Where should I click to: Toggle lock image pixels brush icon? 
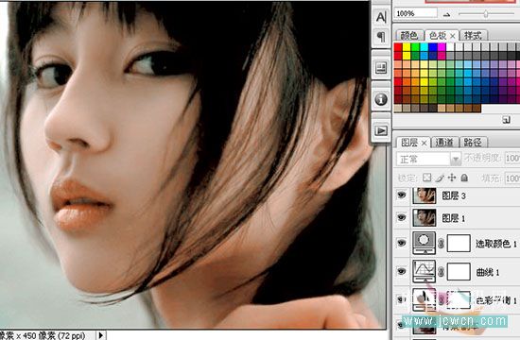pos(440,178)
